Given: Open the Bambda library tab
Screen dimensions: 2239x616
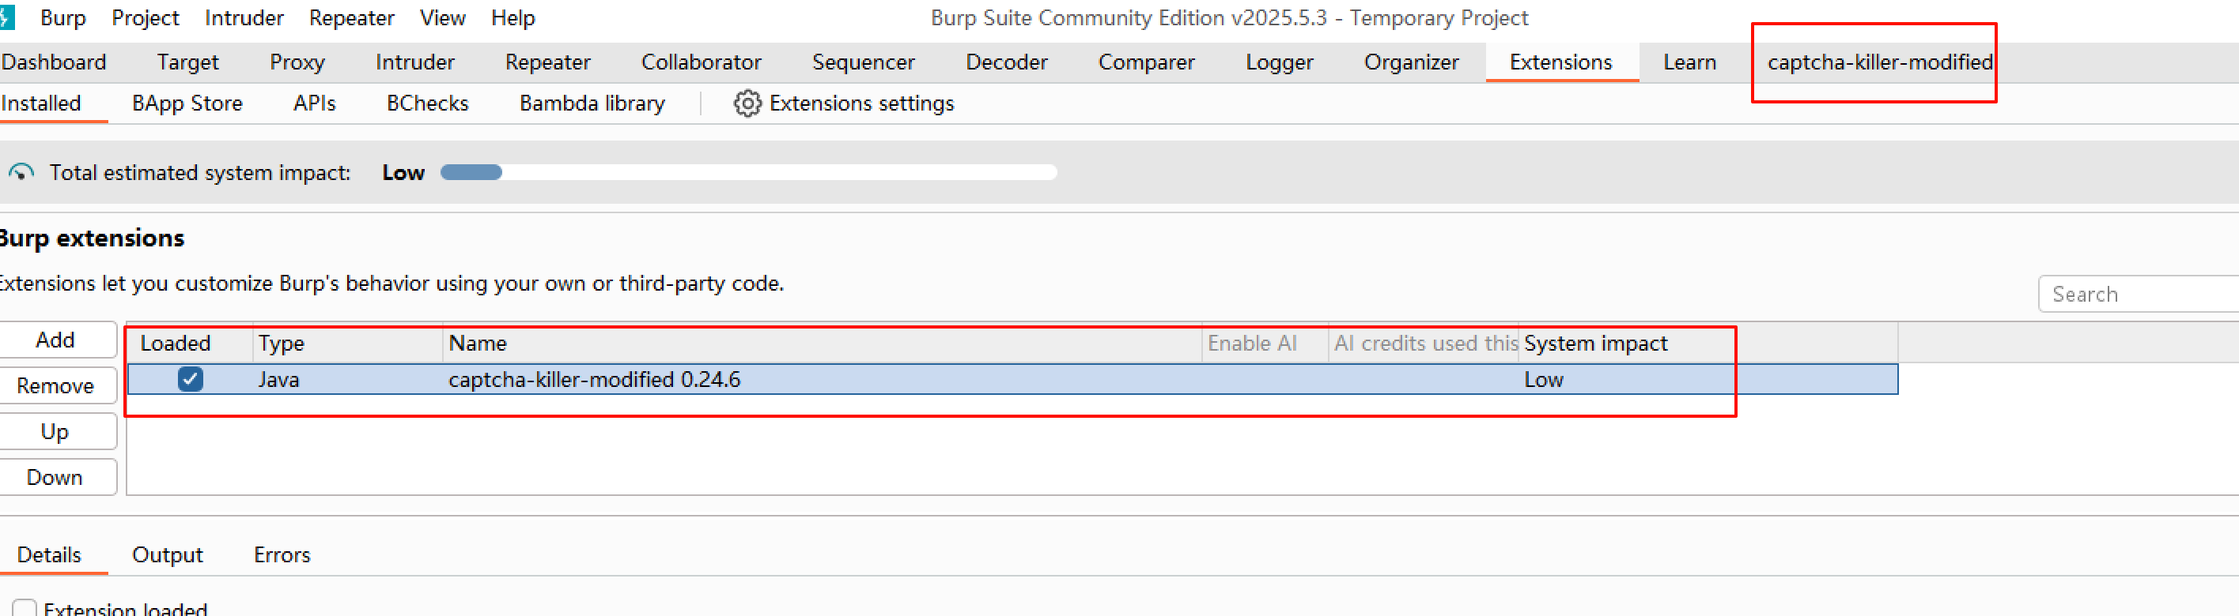Looking at the screenshot, I should click(x=592, y=103).
